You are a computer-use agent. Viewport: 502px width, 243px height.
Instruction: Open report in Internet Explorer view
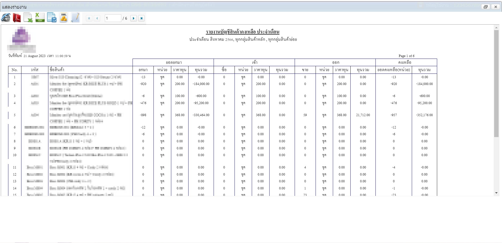click(6, 18)
